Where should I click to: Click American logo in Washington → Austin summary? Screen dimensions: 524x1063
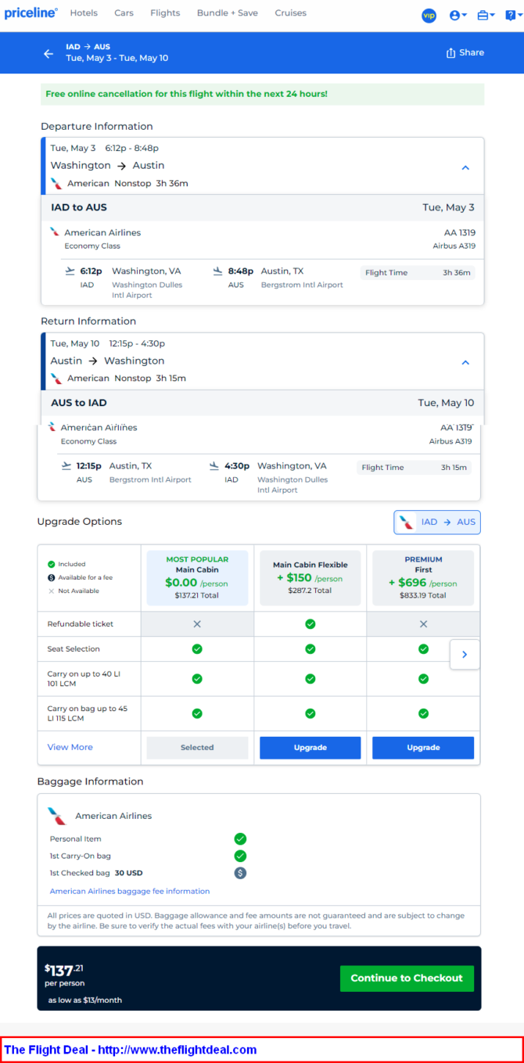[56, 184]
